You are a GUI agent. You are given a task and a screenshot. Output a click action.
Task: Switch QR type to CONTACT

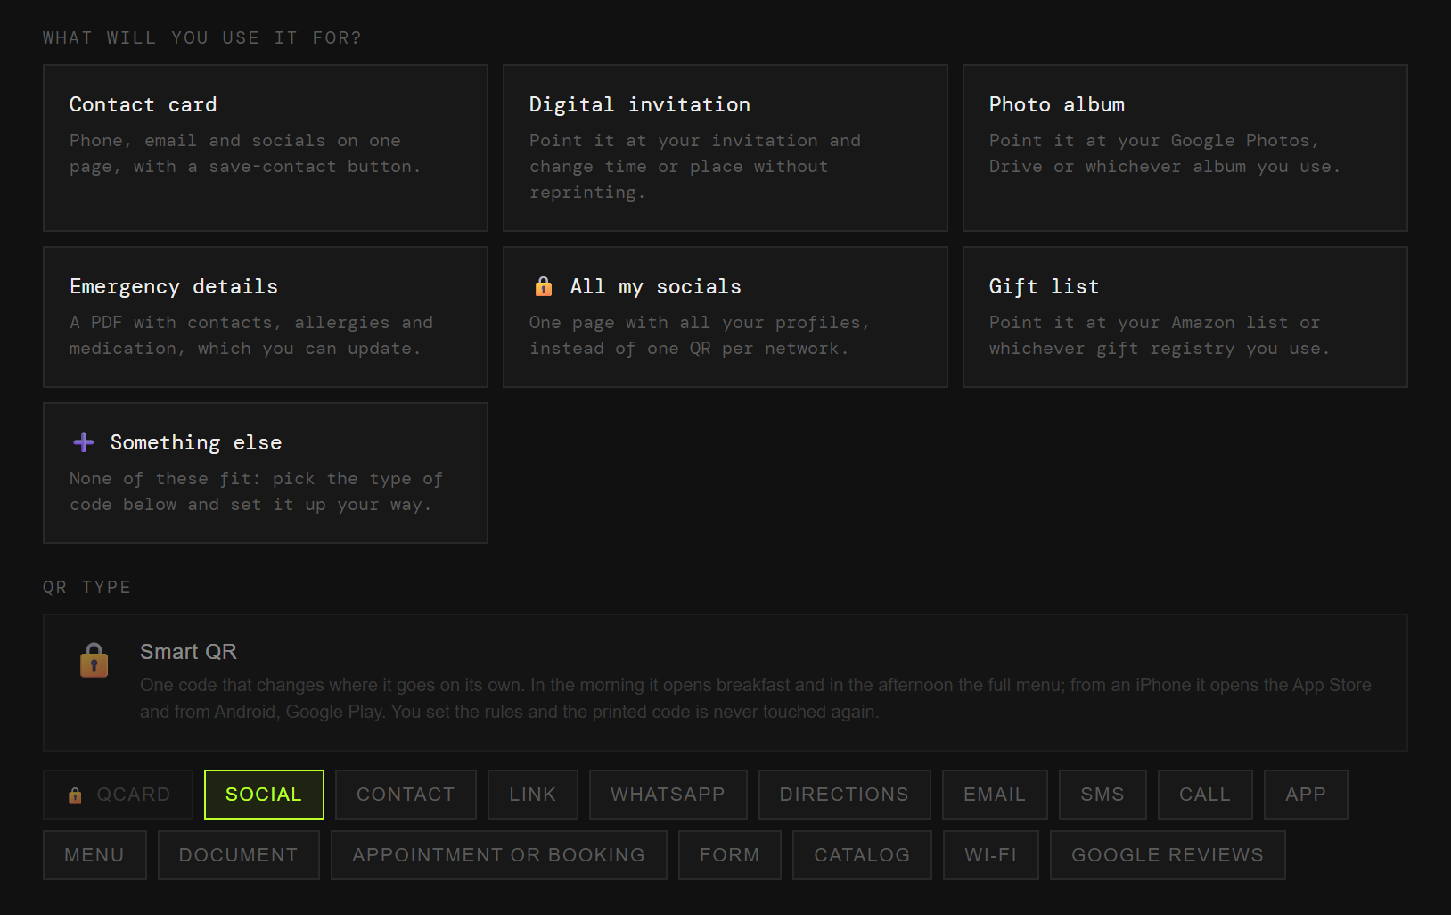pyautogui.click(x=406, y=795)
